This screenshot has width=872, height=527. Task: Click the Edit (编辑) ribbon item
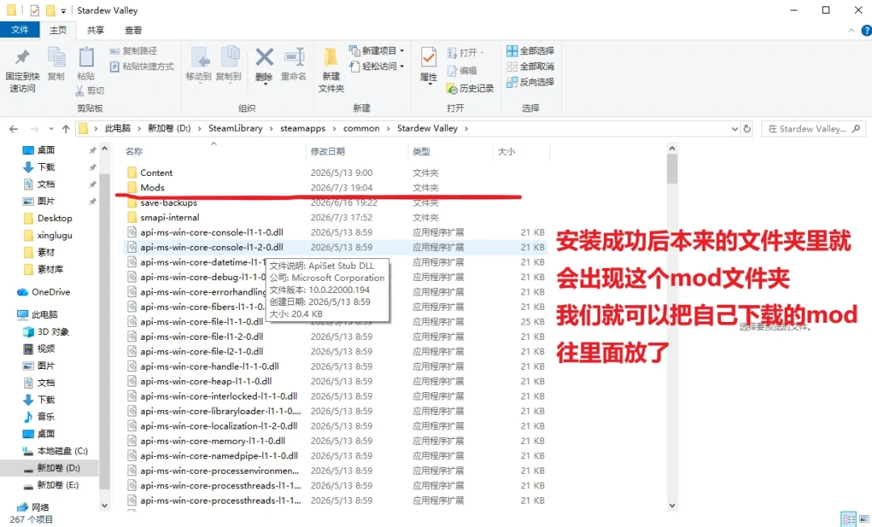(462, 70)
